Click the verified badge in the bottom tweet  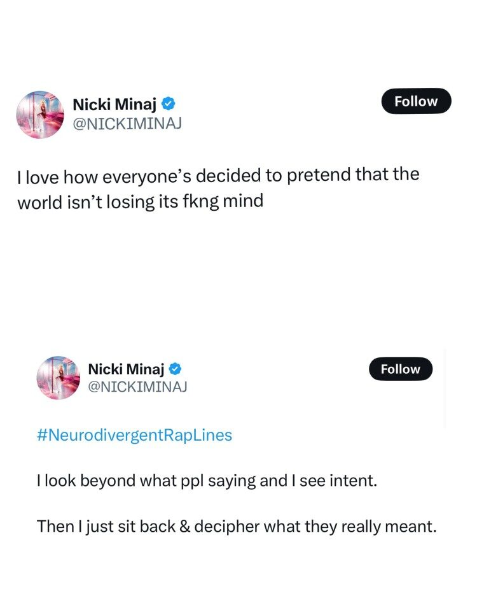(176, 369)
